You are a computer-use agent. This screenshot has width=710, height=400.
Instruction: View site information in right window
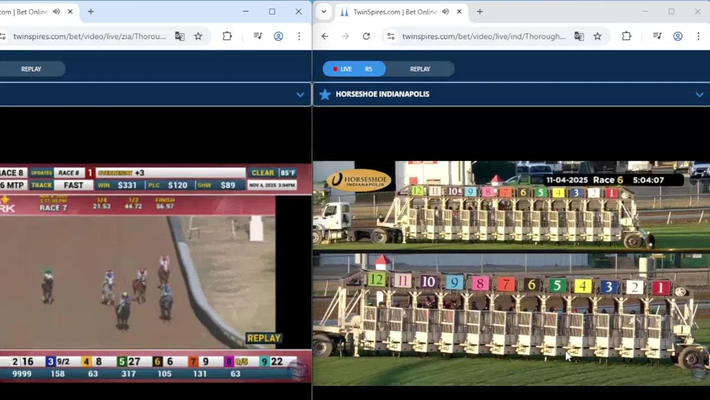(x=391, y=36)
